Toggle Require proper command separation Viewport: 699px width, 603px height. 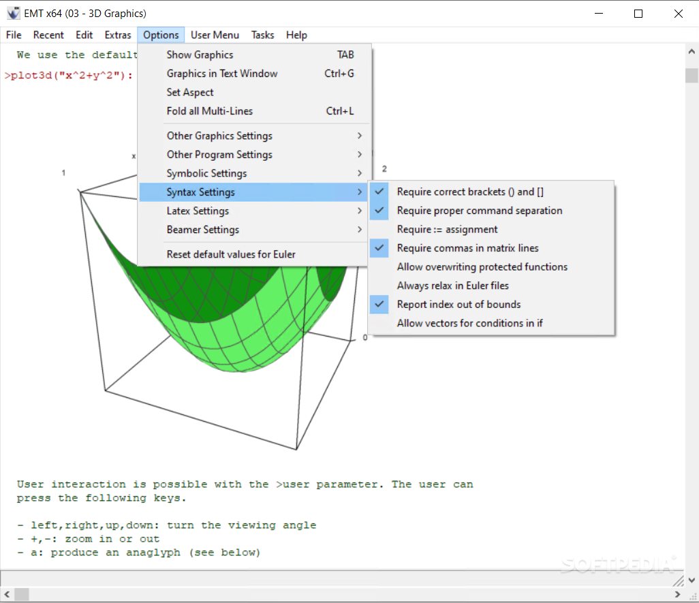click(x=491, y=211)
